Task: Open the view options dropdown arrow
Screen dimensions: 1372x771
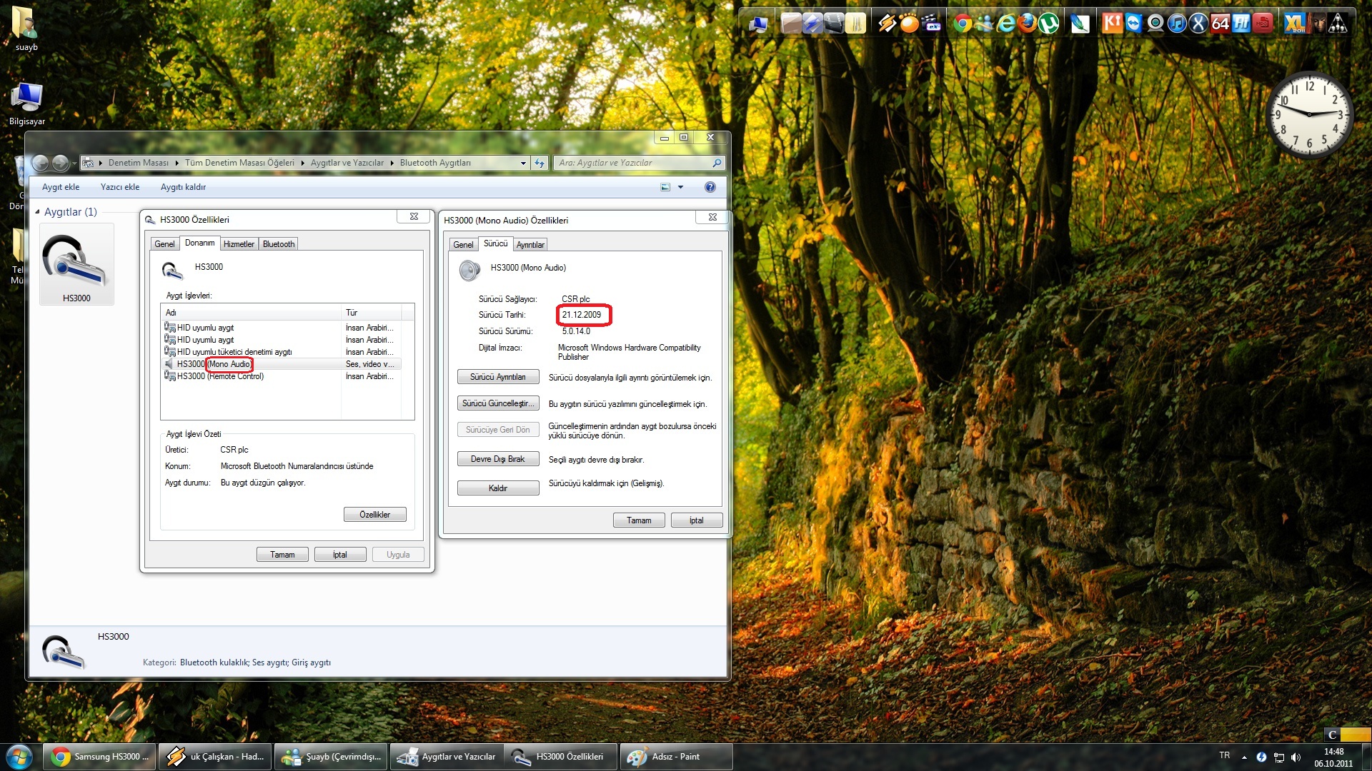Action: (x=680, y=187)
